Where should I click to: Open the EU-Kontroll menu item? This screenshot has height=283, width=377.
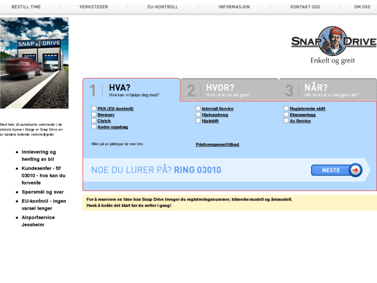(163, 7)
